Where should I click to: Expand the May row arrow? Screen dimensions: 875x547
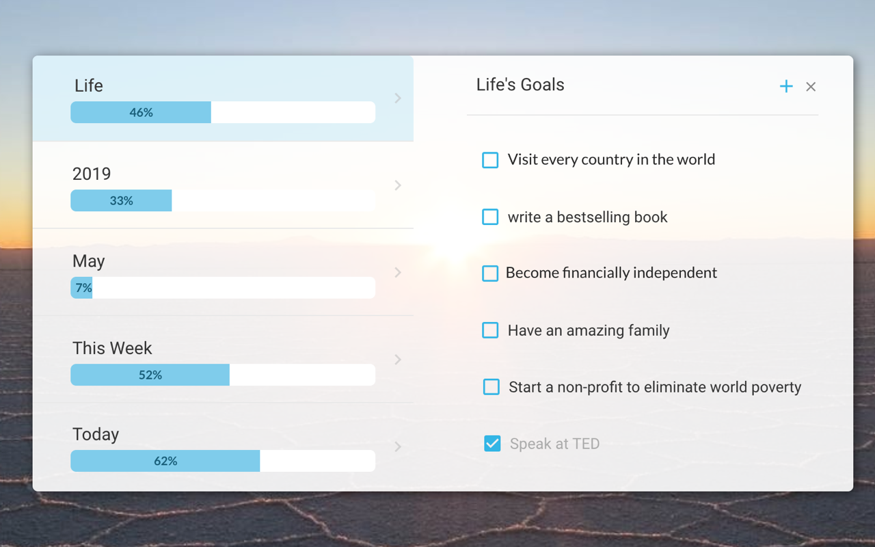(x=398, y=272)
